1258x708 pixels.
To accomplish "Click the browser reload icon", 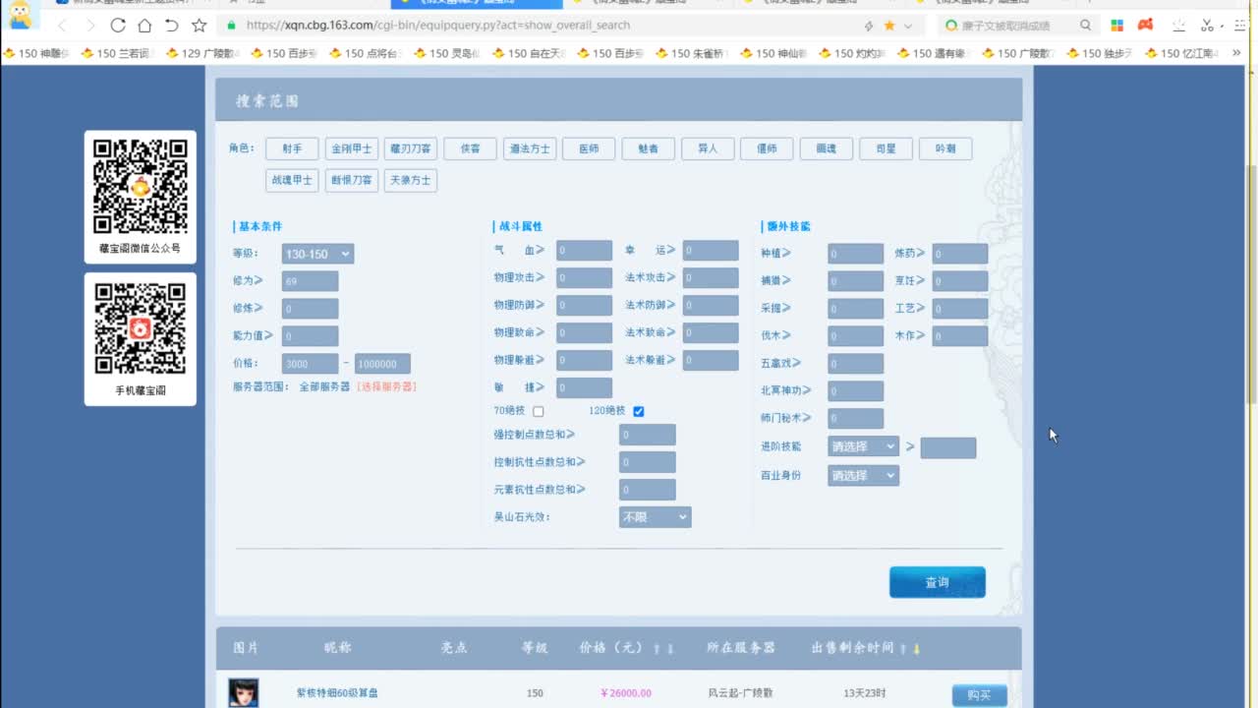I will (118, 26).
